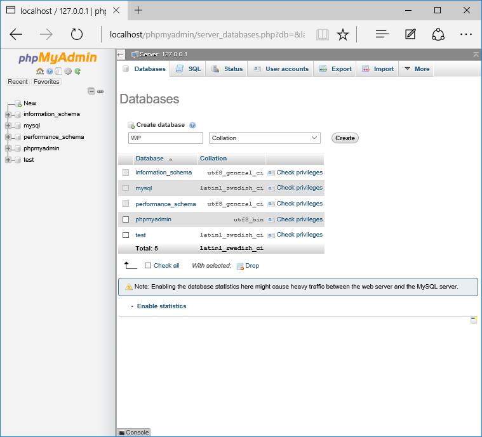The height and width of the screenshot is (437, 482).
Task: Open the User accounts tab
Action: (x=281, y=68)
